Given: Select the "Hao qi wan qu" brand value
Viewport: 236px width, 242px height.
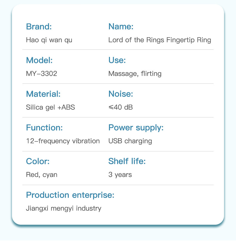Looking at the screenshot, I should pyautogui.click(x=49, y=40).
